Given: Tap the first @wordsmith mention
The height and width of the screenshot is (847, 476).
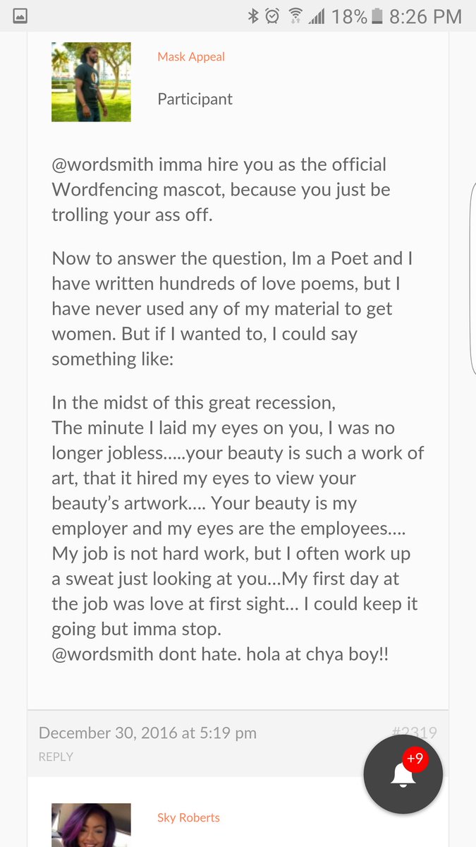Looking at the screenshot, I should tap(103, 164).
